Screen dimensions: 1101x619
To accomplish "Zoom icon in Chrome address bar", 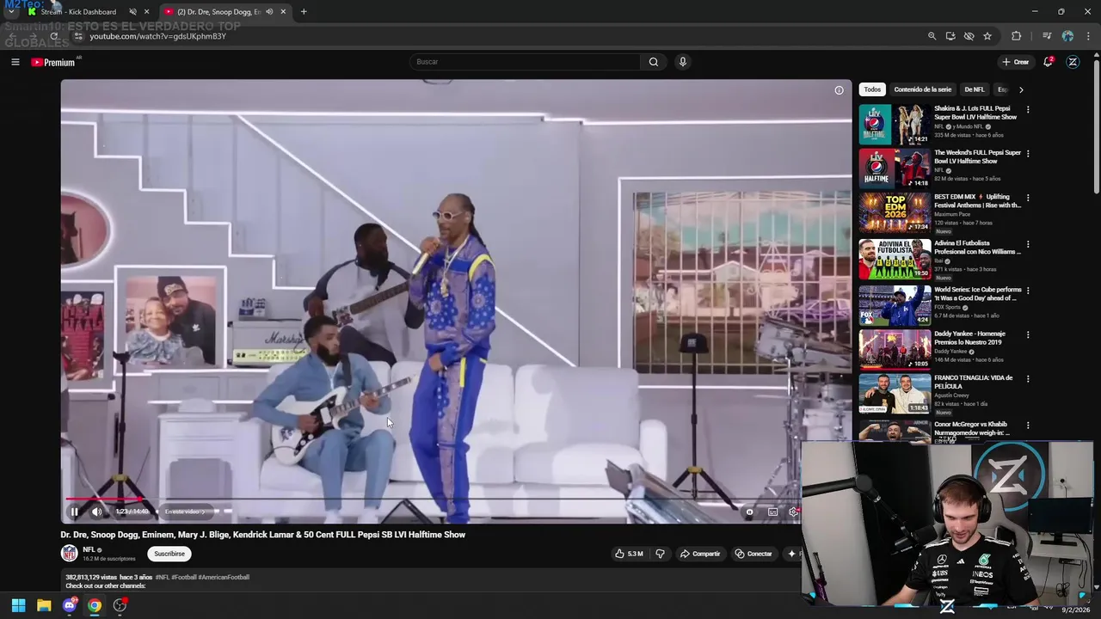I will 932,36.
